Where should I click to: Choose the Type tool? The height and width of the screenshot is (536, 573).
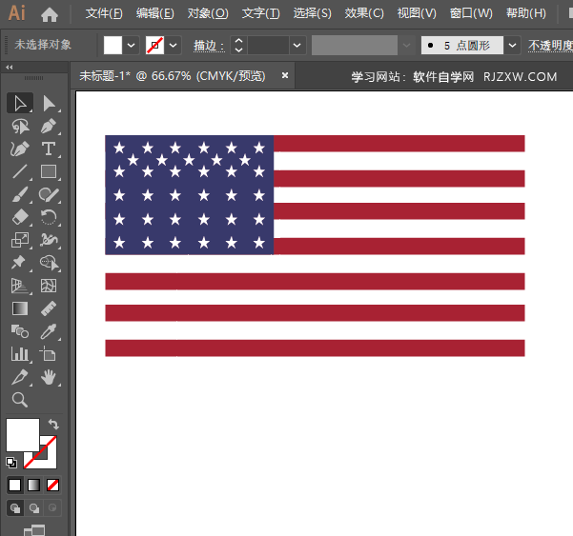[49, 149]
